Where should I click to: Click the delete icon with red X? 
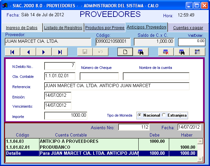tap(166, 52)
